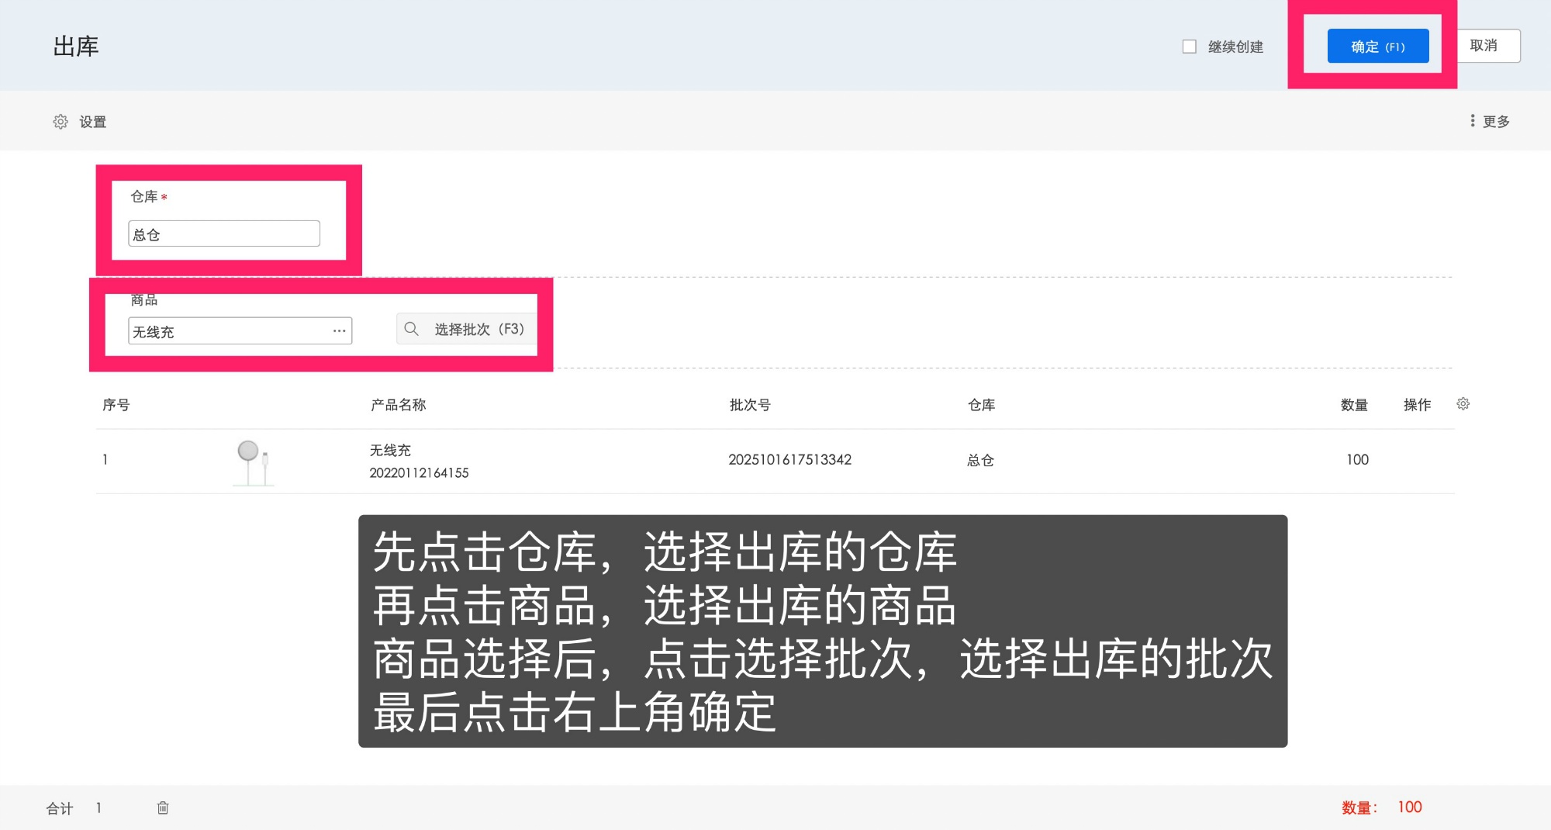The height and width of the screenshot is (830, 1551).
Task: 点击确定（F1）按钮提交出库
Action: click(1379, 46)
